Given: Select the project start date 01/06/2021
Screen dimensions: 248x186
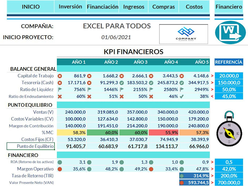Looking at the screenshot, I should click(116, 37).
